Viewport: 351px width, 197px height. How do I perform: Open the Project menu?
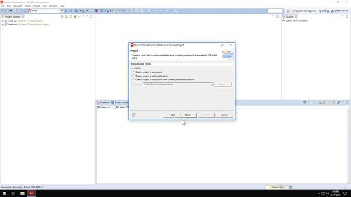(37, 6)
